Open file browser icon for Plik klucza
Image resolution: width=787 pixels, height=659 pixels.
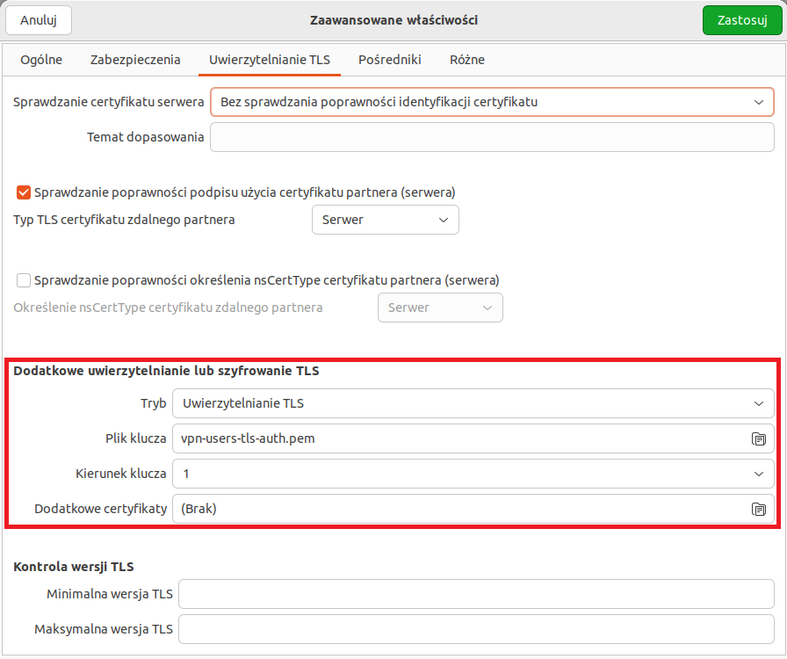tap(758, 439)
